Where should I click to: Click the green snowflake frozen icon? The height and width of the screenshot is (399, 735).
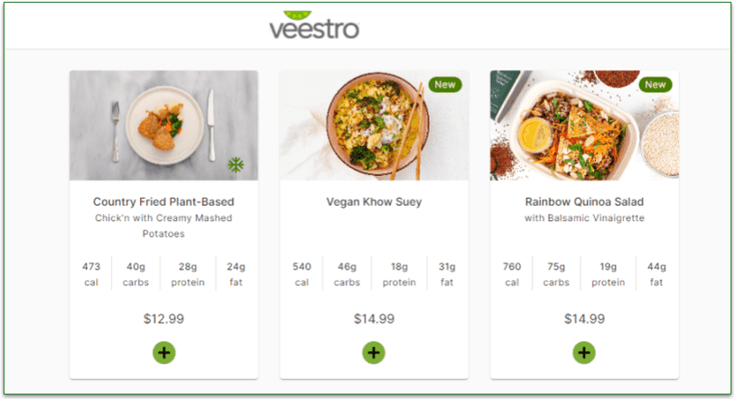pyautogui.click(x=236, y=164)
